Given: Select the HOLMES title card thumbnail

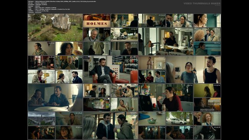Looking at the screenshot, I should (x=97, y=20).
